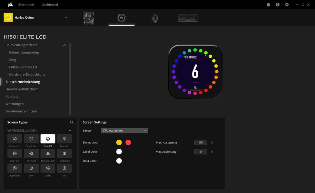Search screen types with magnifier icon

tap(72, 122)
